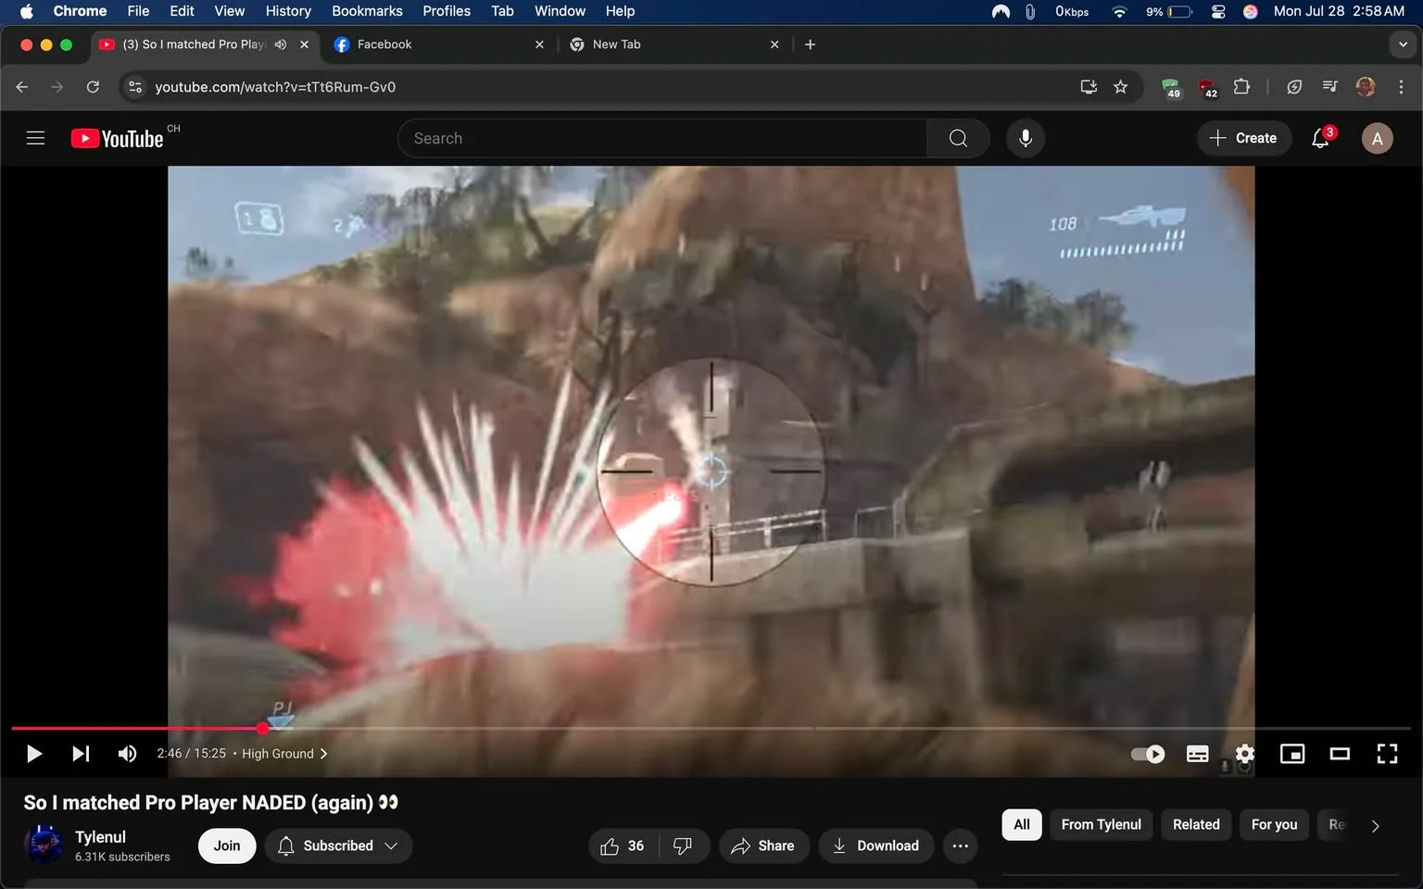Open the Tylenul channel name link
The height and width of the screenshot is (889, 1423).
pos(100,836)
